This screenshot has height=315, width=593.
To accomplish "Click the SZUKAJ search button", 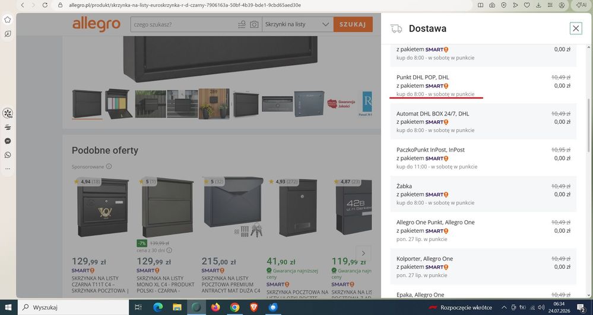I will pyautogui.click(x=353, y=24).
